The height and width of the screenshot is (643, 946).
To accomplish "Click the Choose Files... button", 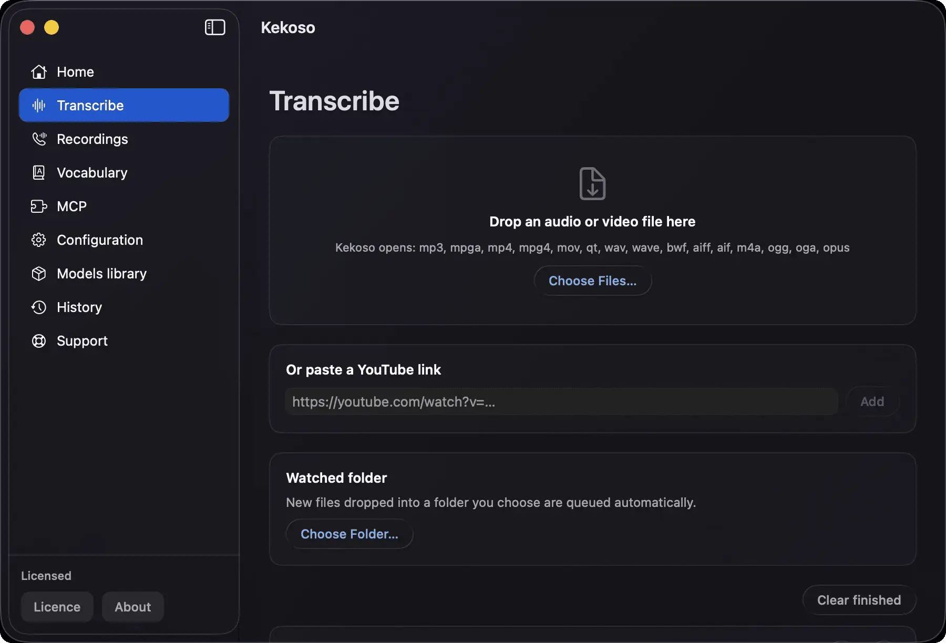I will [593, 281].
